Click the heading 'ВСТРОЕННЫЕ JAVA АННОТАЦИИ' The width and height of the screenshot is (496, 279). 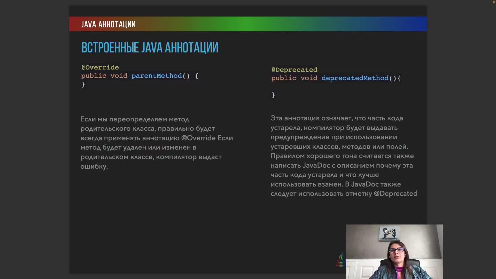pos(150,48)
